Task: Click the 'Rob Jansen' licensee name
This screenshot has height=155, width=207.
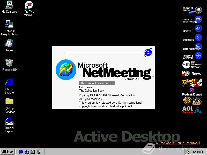Action: (87, 87)
